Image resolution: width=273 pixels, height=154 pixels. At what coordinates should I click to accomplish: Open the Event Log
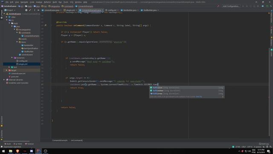click(264, 144)
